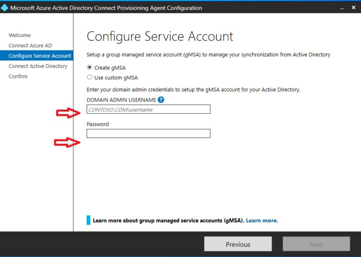This screenshot has width=361, height=257.
Task: Click the Next button
Action: coord(316,244)
